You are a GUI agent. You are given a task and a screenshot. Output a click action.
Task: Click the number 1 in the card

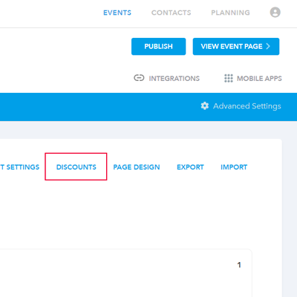(x=239, y=265)
